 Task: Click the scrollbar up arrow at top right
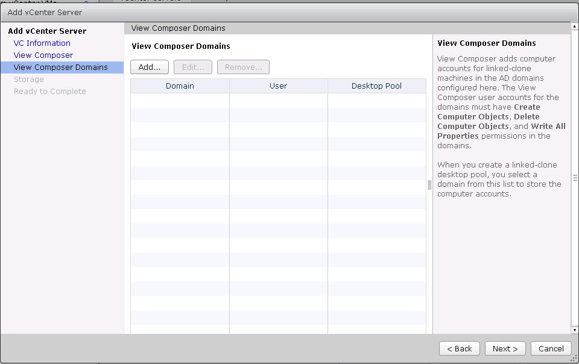click(575, 27)
